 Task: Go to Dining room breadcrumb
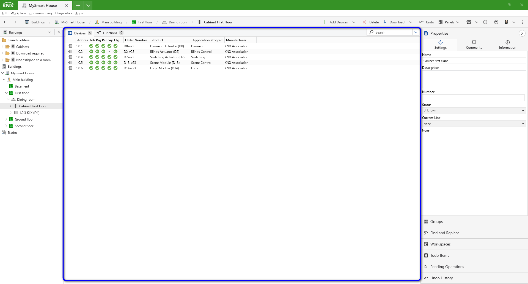[175, 22]
